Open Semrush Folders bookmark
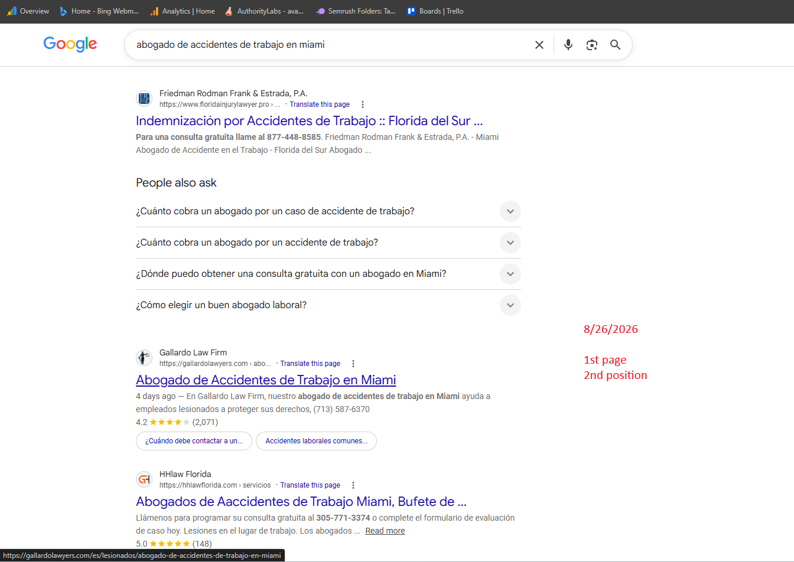The height and width of the screenshot is (562, 794). (x=355, y=11)
